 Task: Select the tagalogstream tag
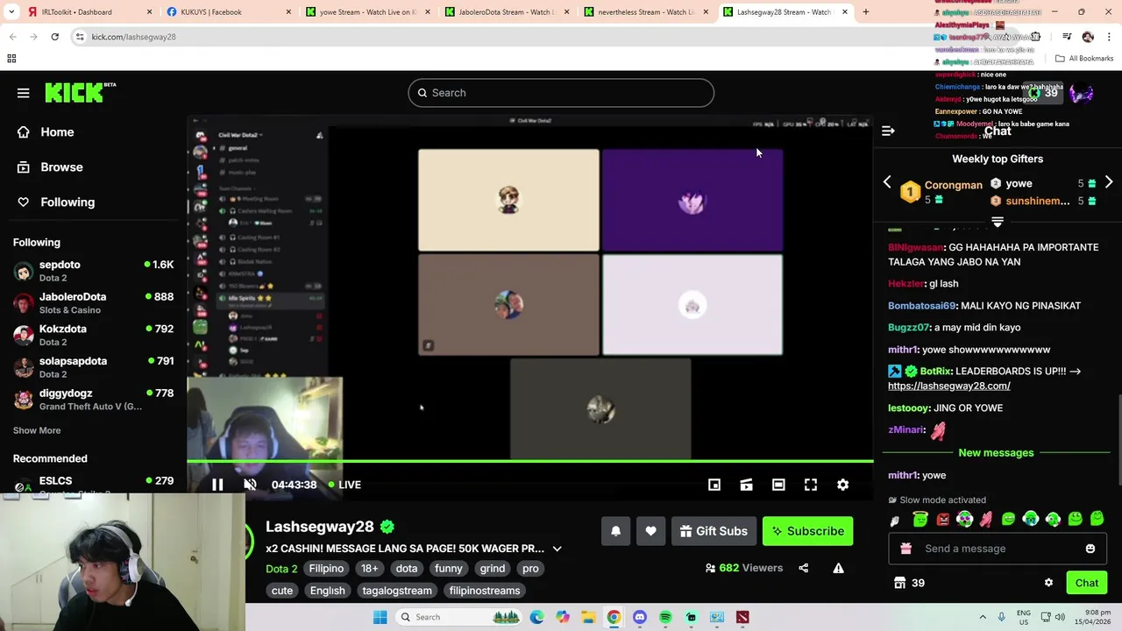pyautogui.click(x=397, y=591)
